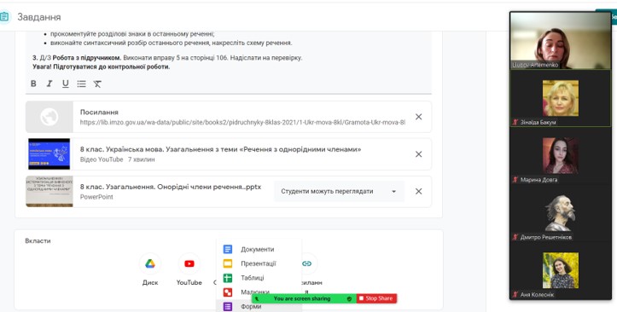Open the PowerPoint presentation thumbnail
The width and height of the screenshot is (617, 312).
pos(49,191)
